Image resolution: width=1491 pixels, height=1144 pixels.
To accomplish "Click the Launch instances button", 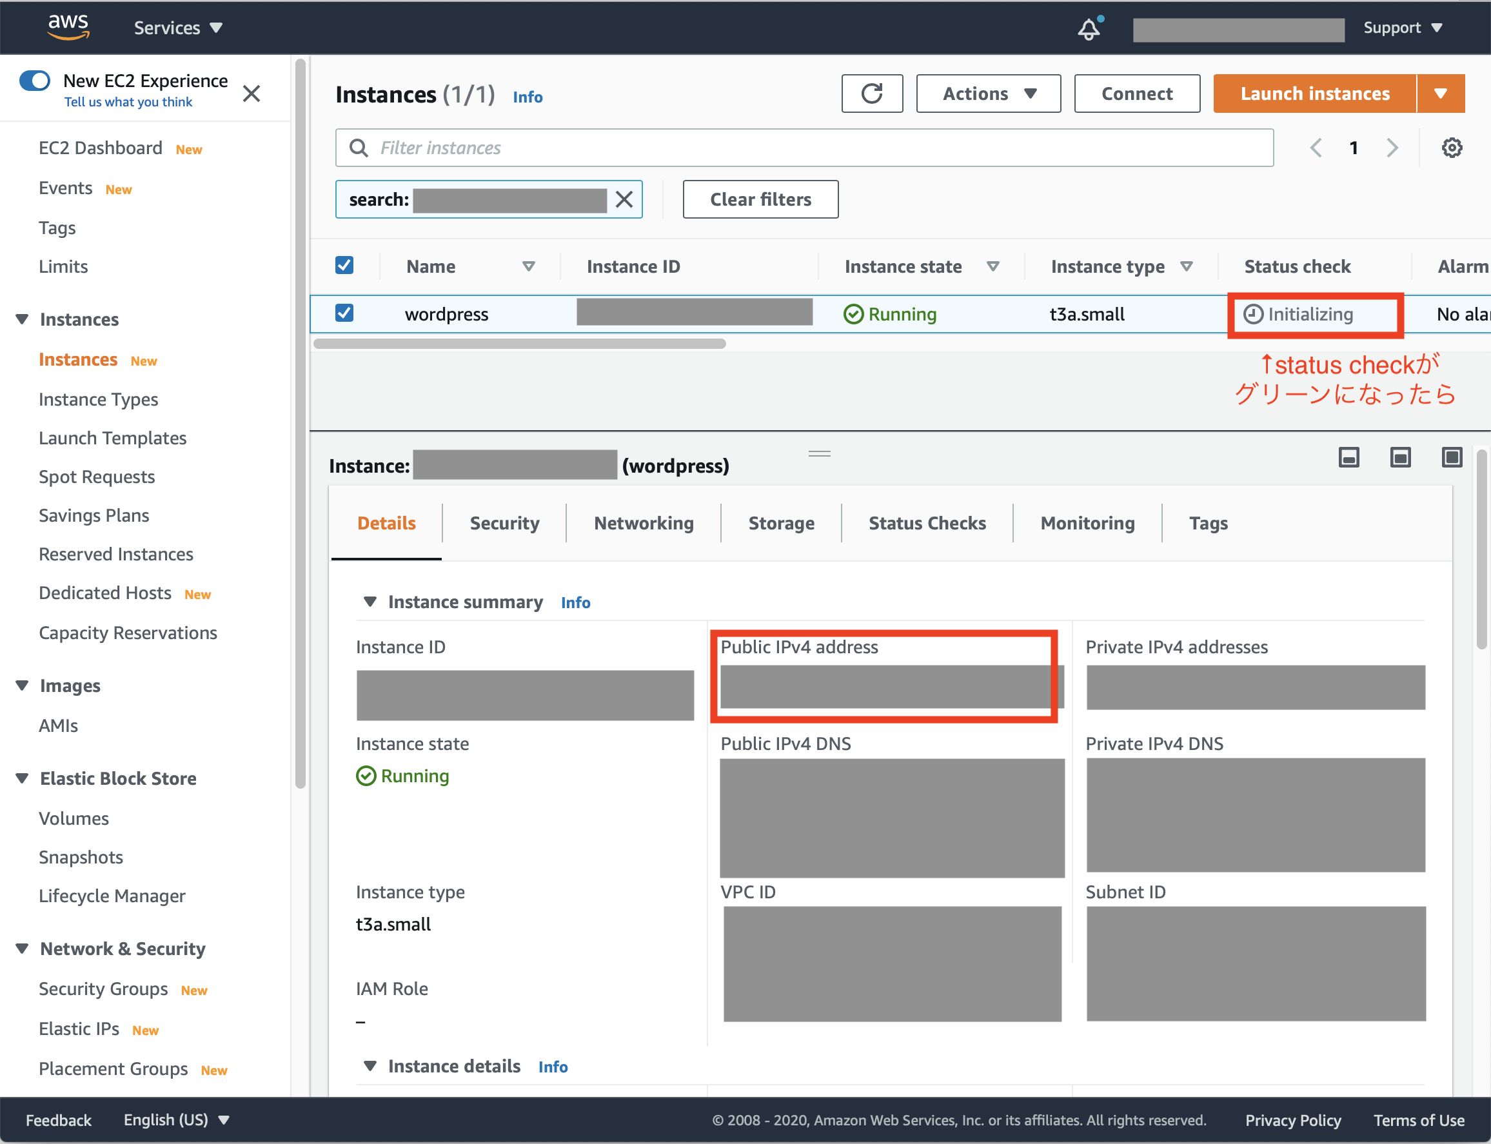I will 1316,94.
